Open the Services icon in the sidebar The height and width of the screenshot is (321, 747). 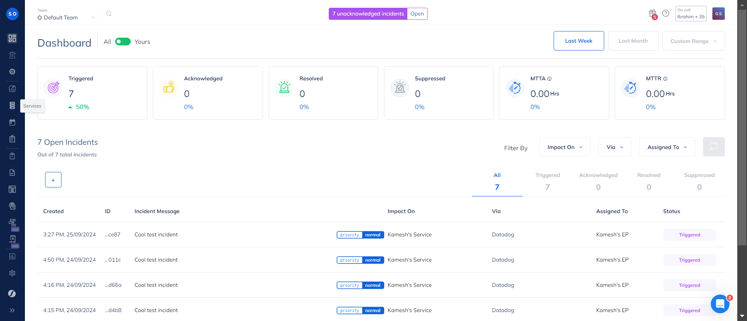tap(12, 106)
